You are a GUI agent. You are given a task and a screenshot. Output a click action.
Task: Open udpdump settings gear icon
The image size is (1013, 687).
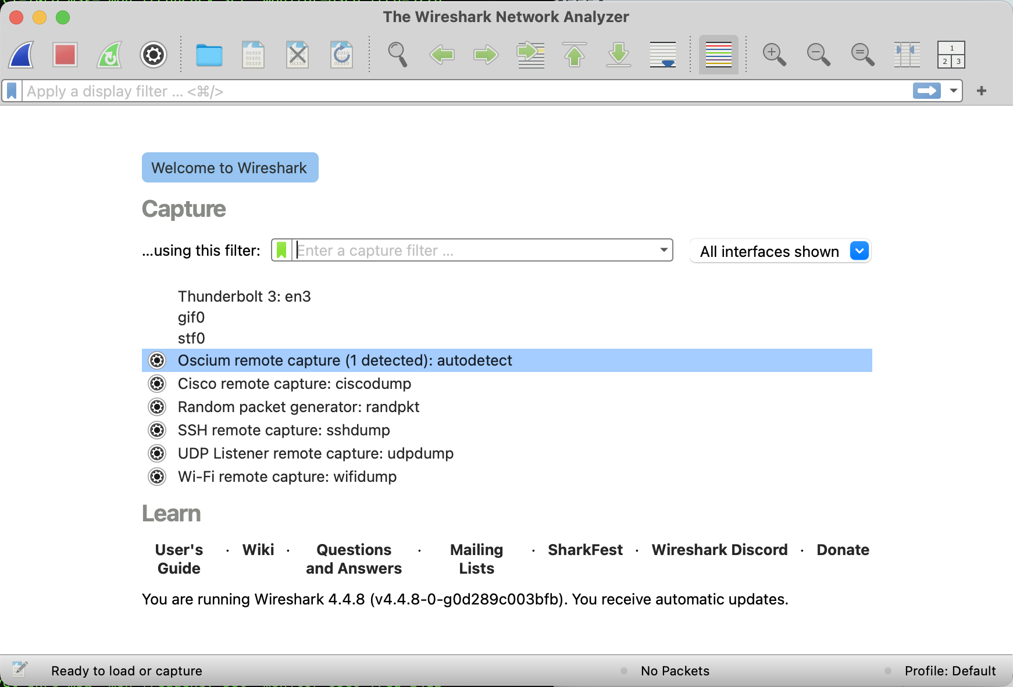157,453
